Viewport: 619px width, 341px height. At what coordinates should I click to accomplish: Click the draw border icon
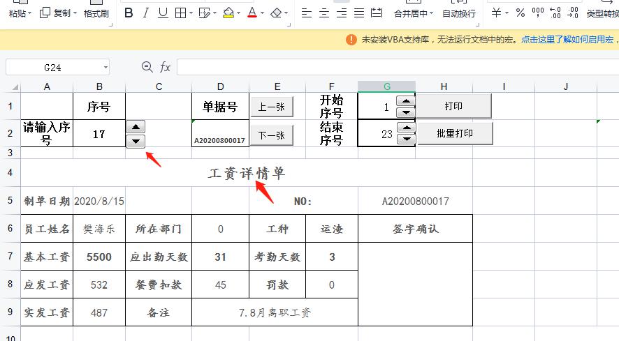204,13
